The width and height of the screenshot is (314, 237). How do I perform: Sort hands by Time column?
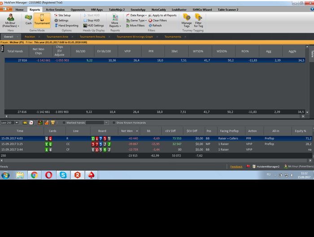tap(20, 131)
